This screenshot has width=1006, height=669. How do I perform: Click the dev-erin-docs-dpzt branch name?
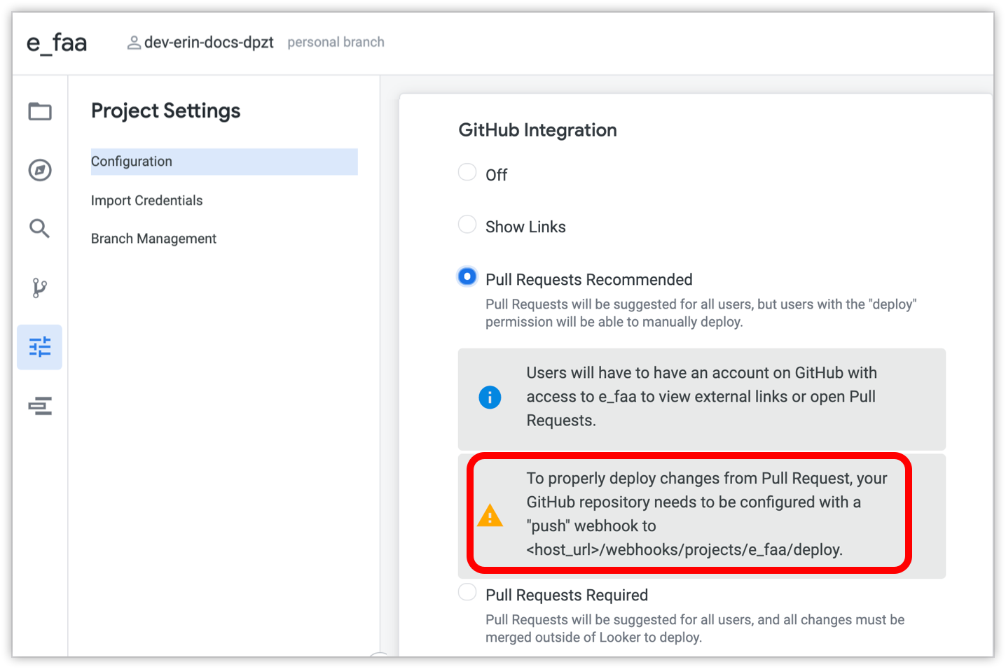click(x=209, y=43)
